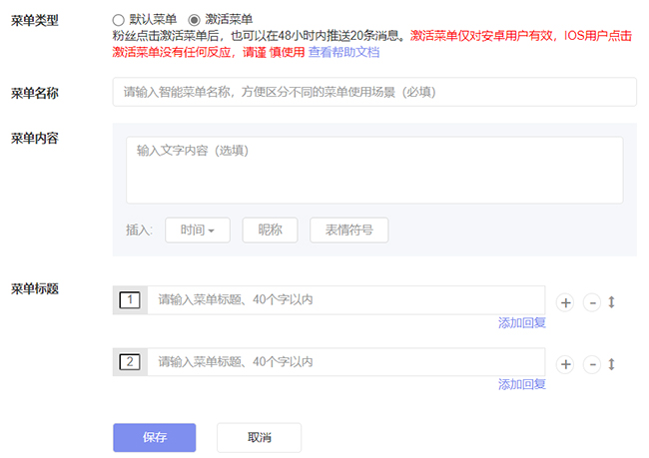Open the 表情符号 emoji picker
649x458 pixels.
pos(348,230)
